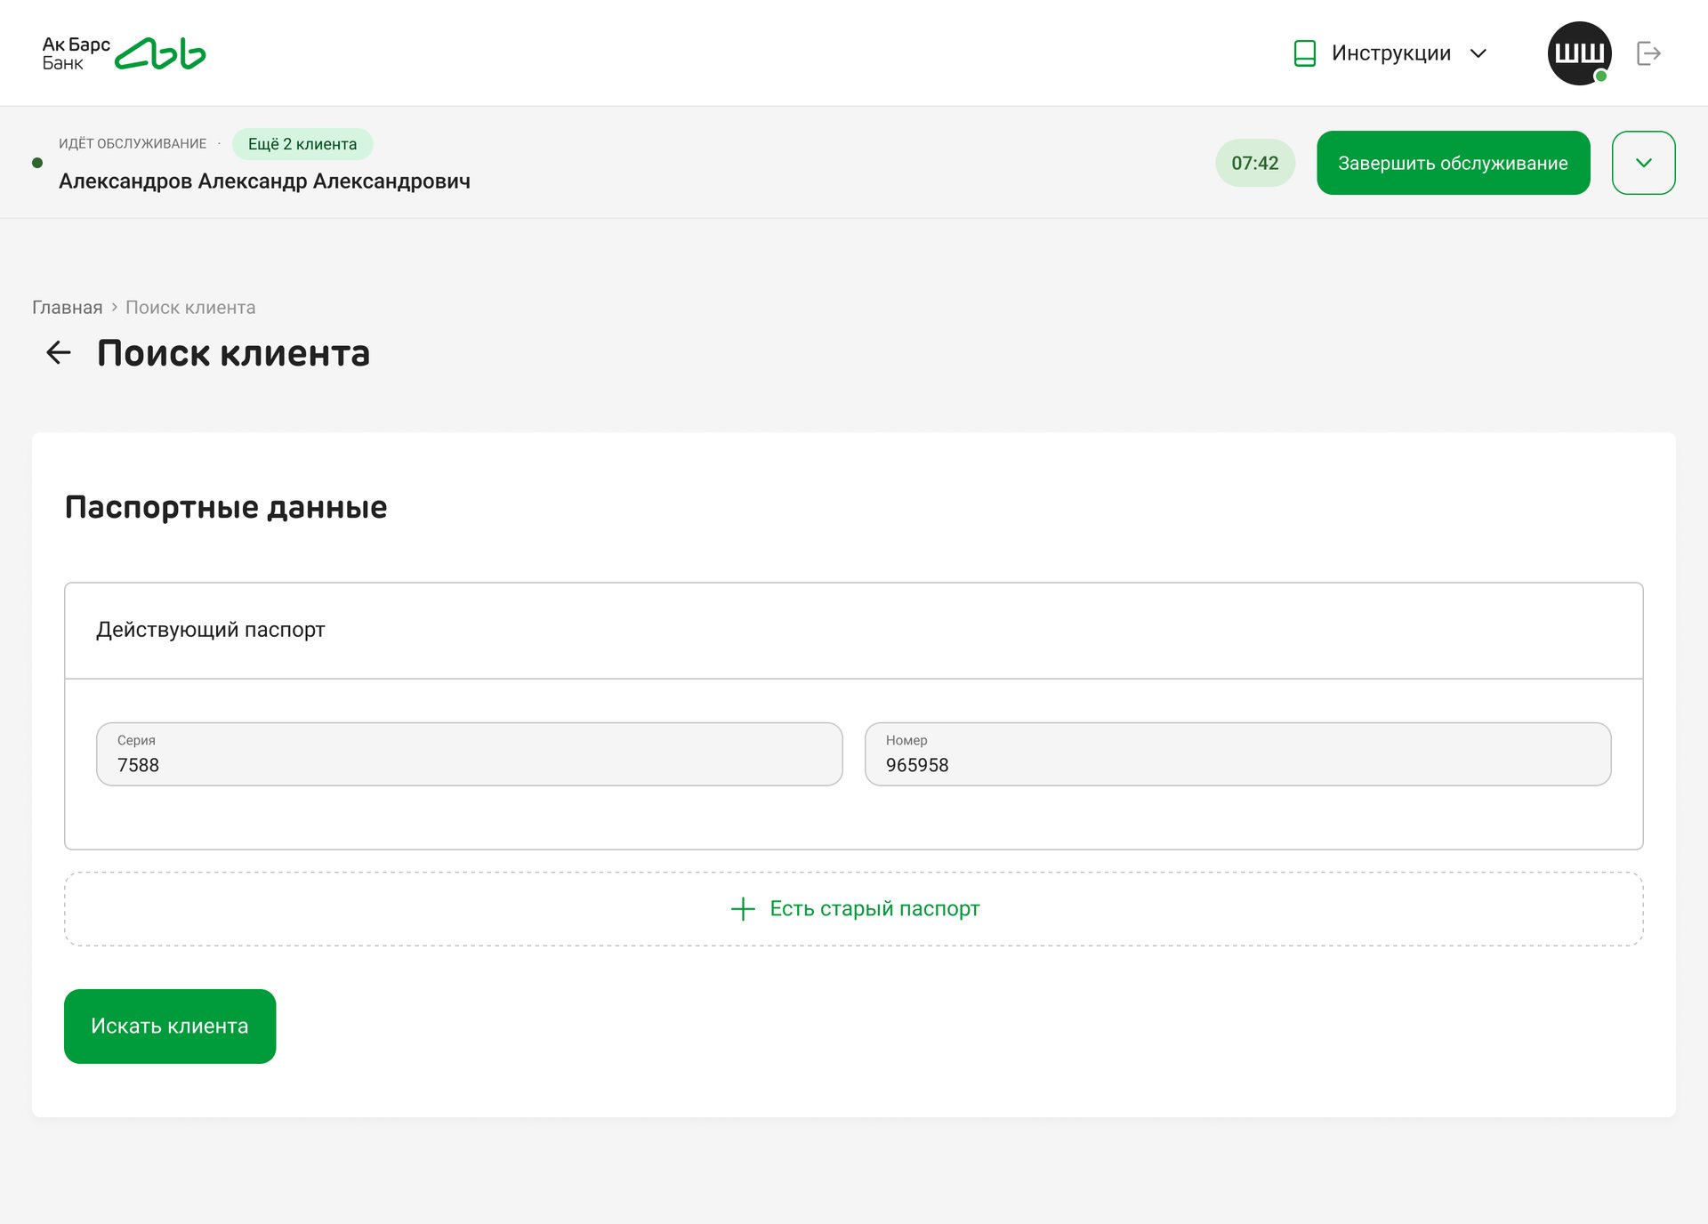1708x1224 pixels.
Task: Focus the Номер input field
Action: coord(1237,754)
